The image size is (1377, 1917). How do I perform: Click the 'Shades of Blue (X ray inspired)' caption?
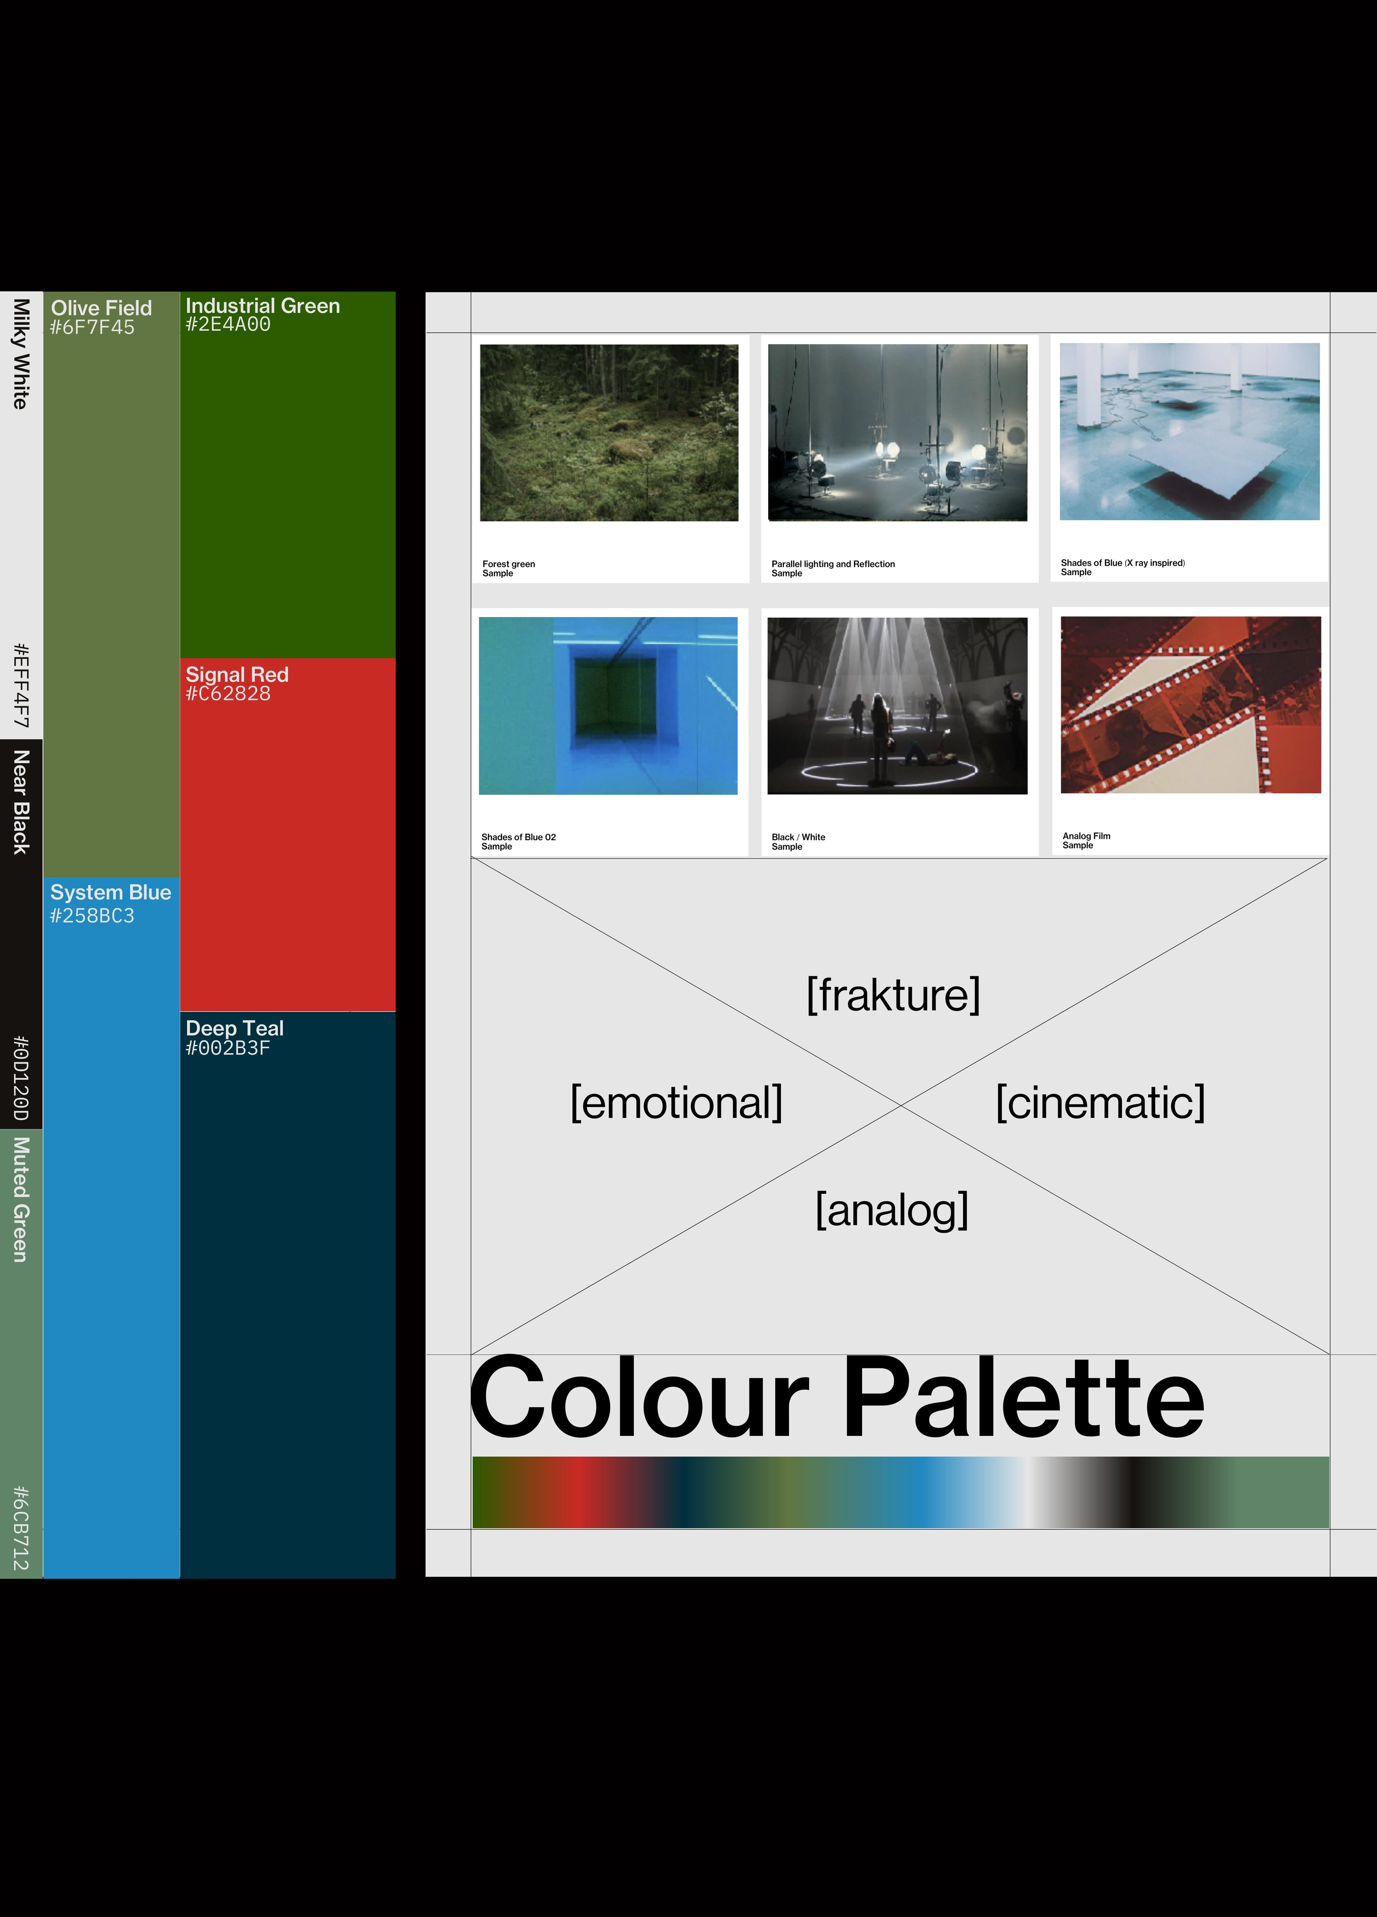pos(1123,563)
